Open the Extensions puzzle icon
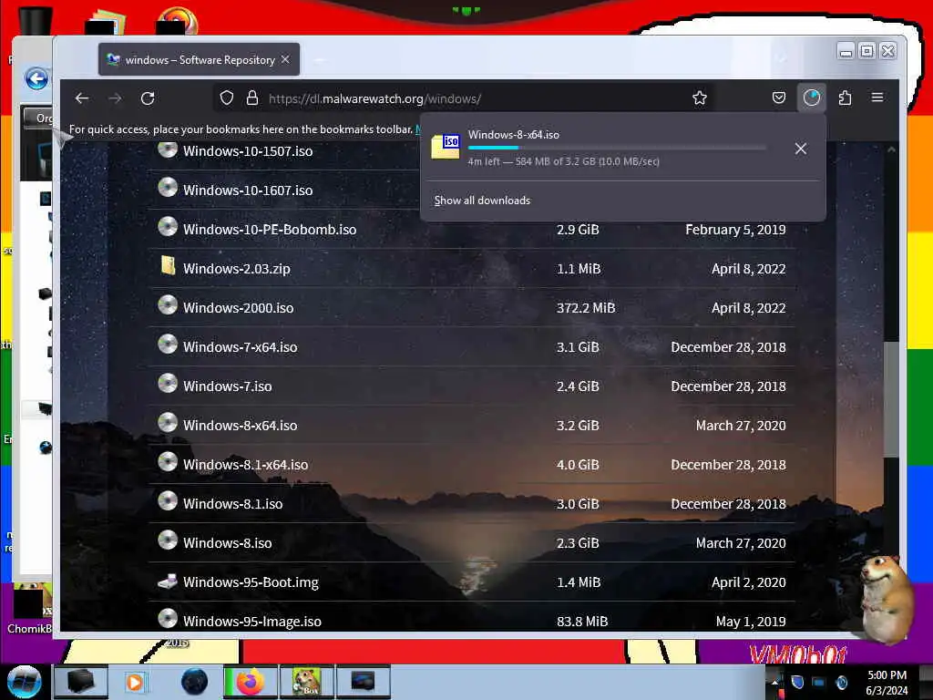 coord(845,98)
